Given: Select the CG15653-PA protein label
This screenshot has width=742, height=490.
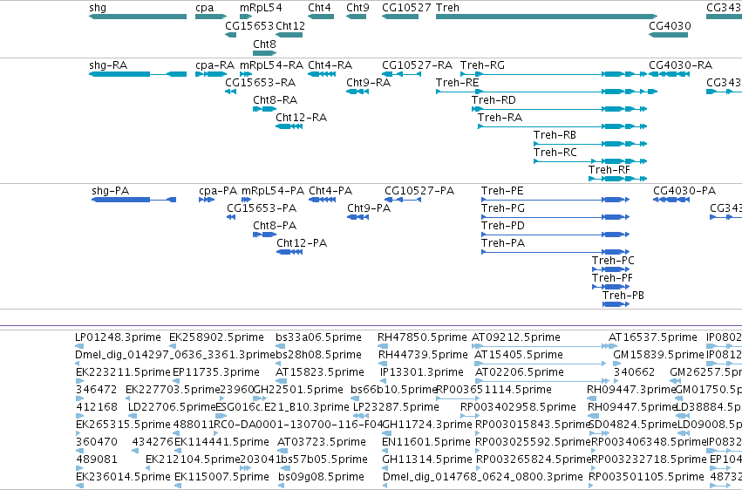Looking at the screenshot, I should pyautogui.click(x=262, y=208).
